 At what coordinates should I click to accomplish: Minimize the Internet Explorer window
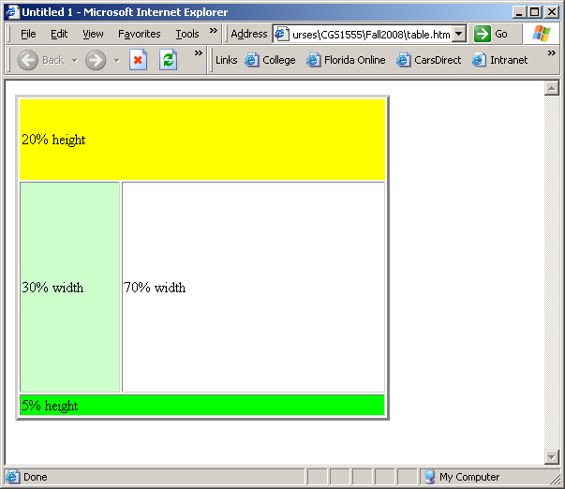coord(519,12)
